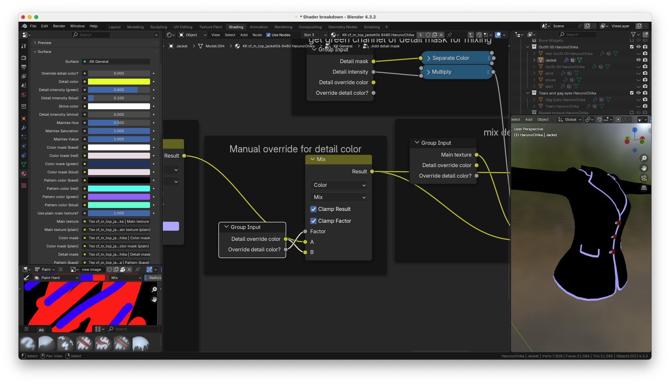Click the viewport camera view icon

click(644, 178)
